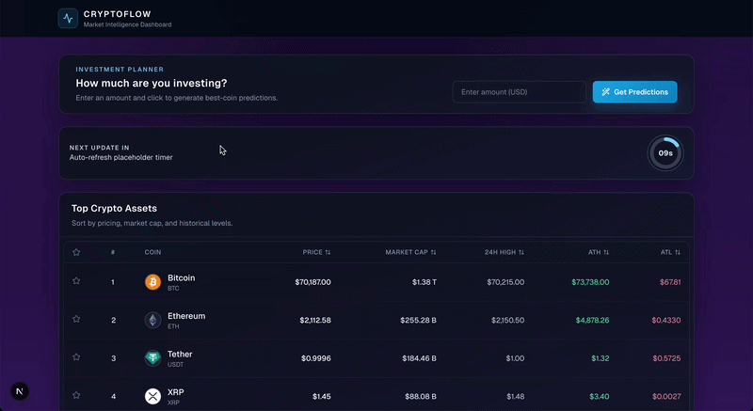This screenshot has height=411, width=753.
Task: Click the 09s circular refresh timer
Action: point(665,153)
